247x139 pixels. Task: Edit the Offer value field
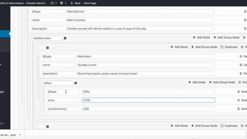148,92
